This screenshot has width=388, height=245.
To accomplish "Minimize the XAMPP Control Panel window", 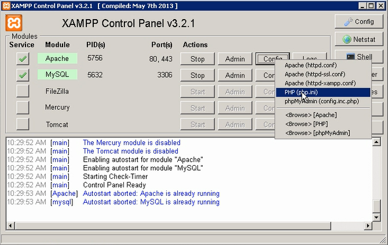I will [363, 6].
